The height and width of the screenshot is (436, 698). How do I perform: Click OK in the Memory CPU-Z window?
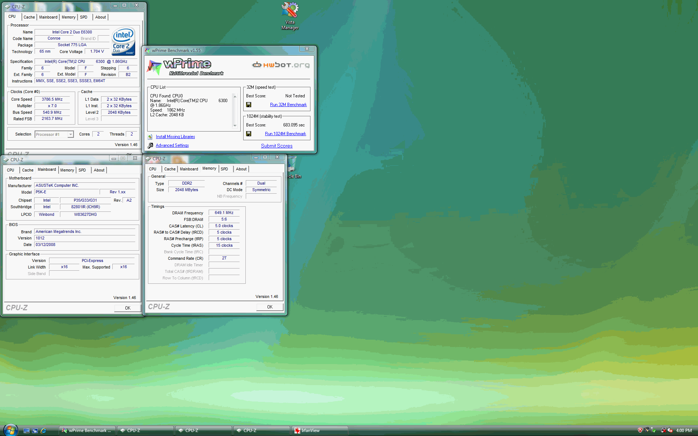270,307
